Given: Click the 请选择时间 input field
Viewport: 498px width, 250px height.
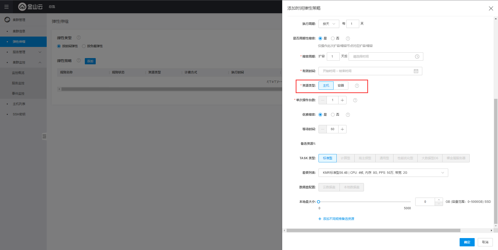Looking at the screenshot, I should coord(386,57).
